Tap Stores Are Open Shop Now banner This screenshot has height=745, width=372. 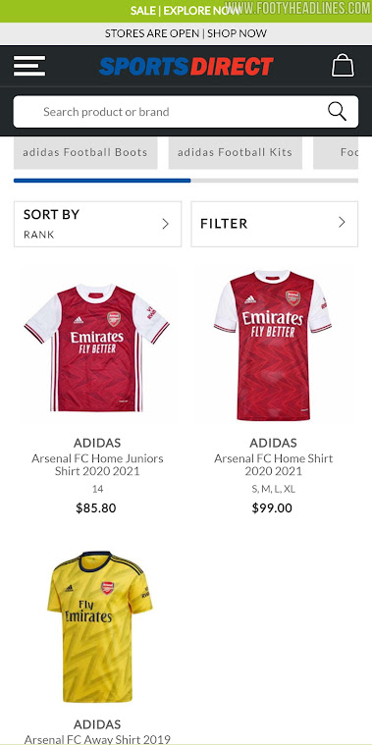pos(186,33)
